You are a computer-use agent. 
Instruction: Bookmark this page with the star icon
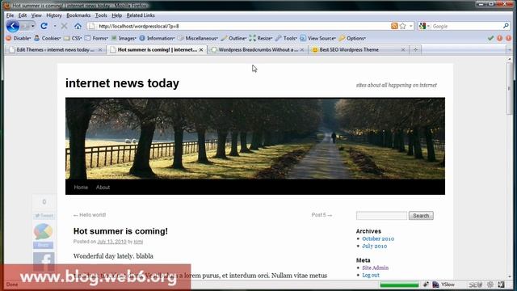point(402,26)
